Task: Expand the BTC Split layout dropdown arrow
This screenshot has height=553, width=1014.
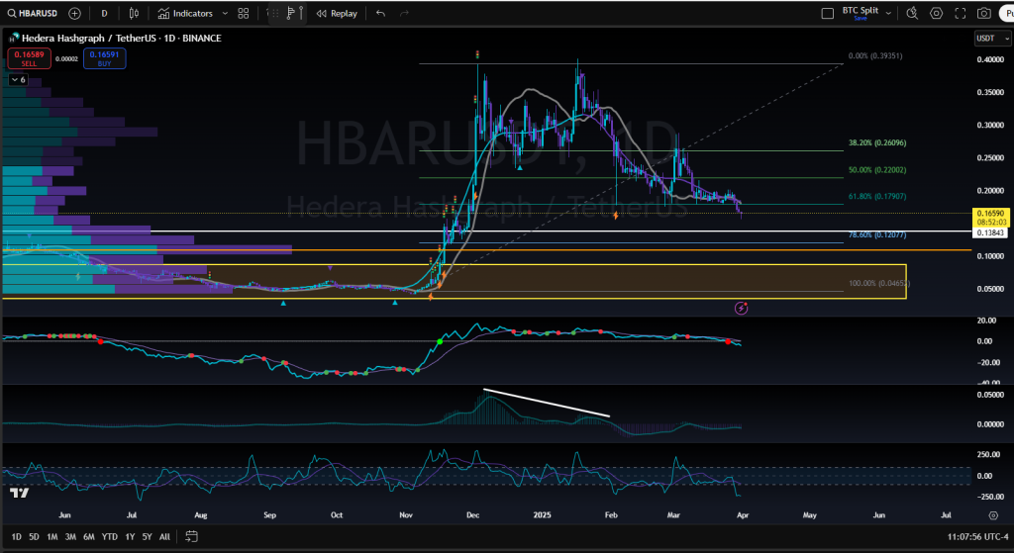Action: [888, 13]
